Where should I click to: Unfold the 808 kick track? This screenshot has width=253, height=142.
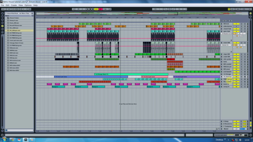tap(221, 24)
